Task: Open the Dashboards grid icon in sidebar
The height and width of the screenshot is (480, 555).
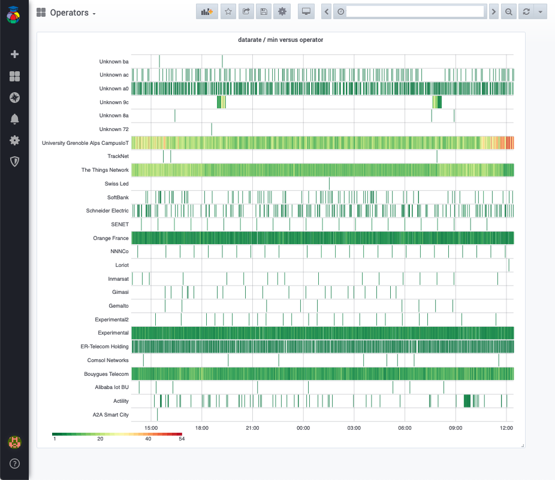Action: click(x=14, y=76)
